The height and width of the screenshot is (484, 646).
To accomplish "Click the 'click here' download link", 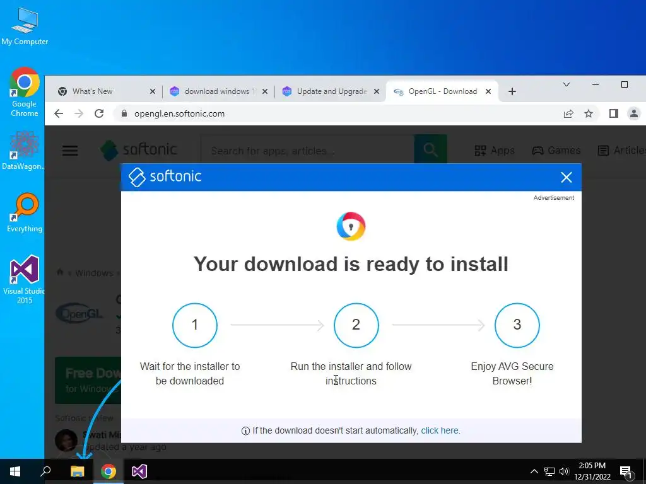I will point(440,430).
